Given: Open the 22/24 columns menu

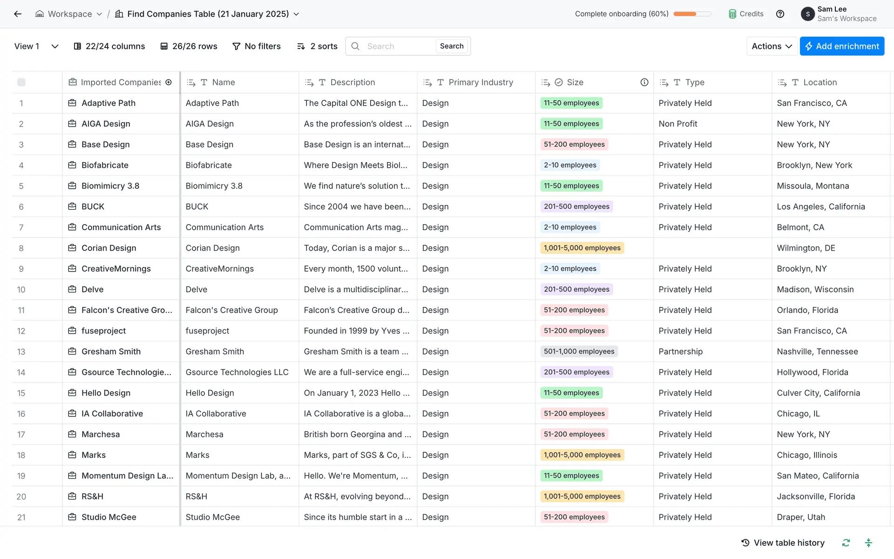Looking at the screenshot, I should [x=109, y=46].
